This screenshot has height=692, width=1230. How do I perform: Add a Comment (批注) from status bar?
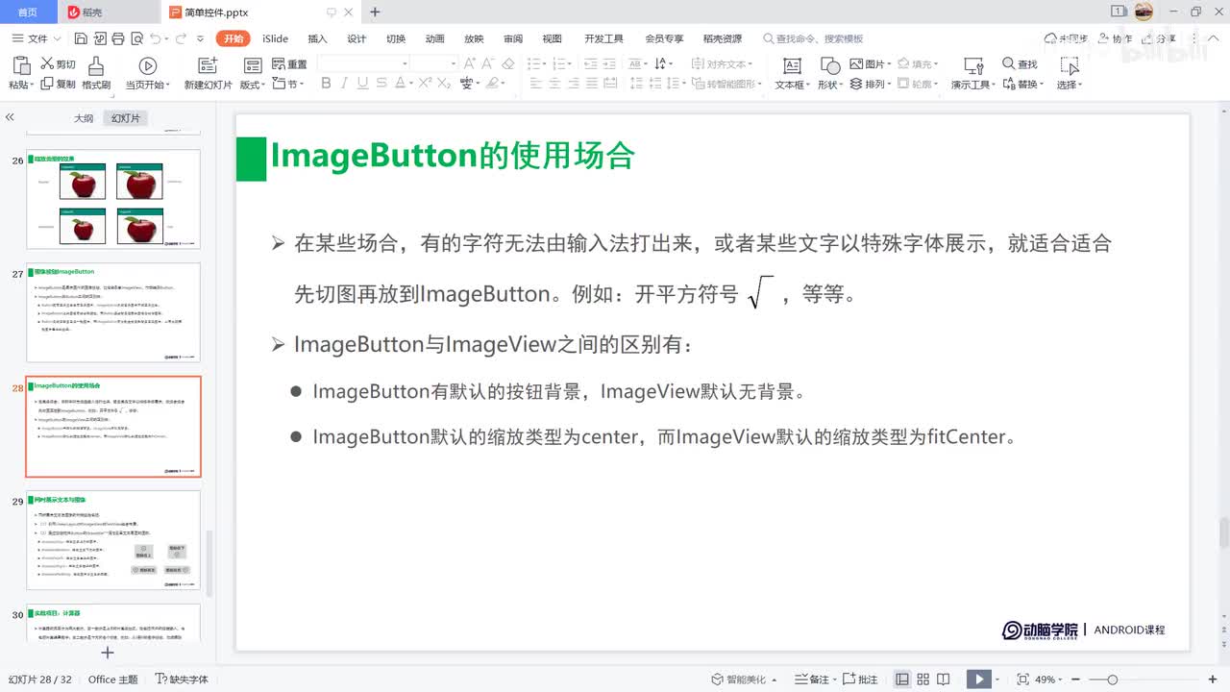pos(860,680)
